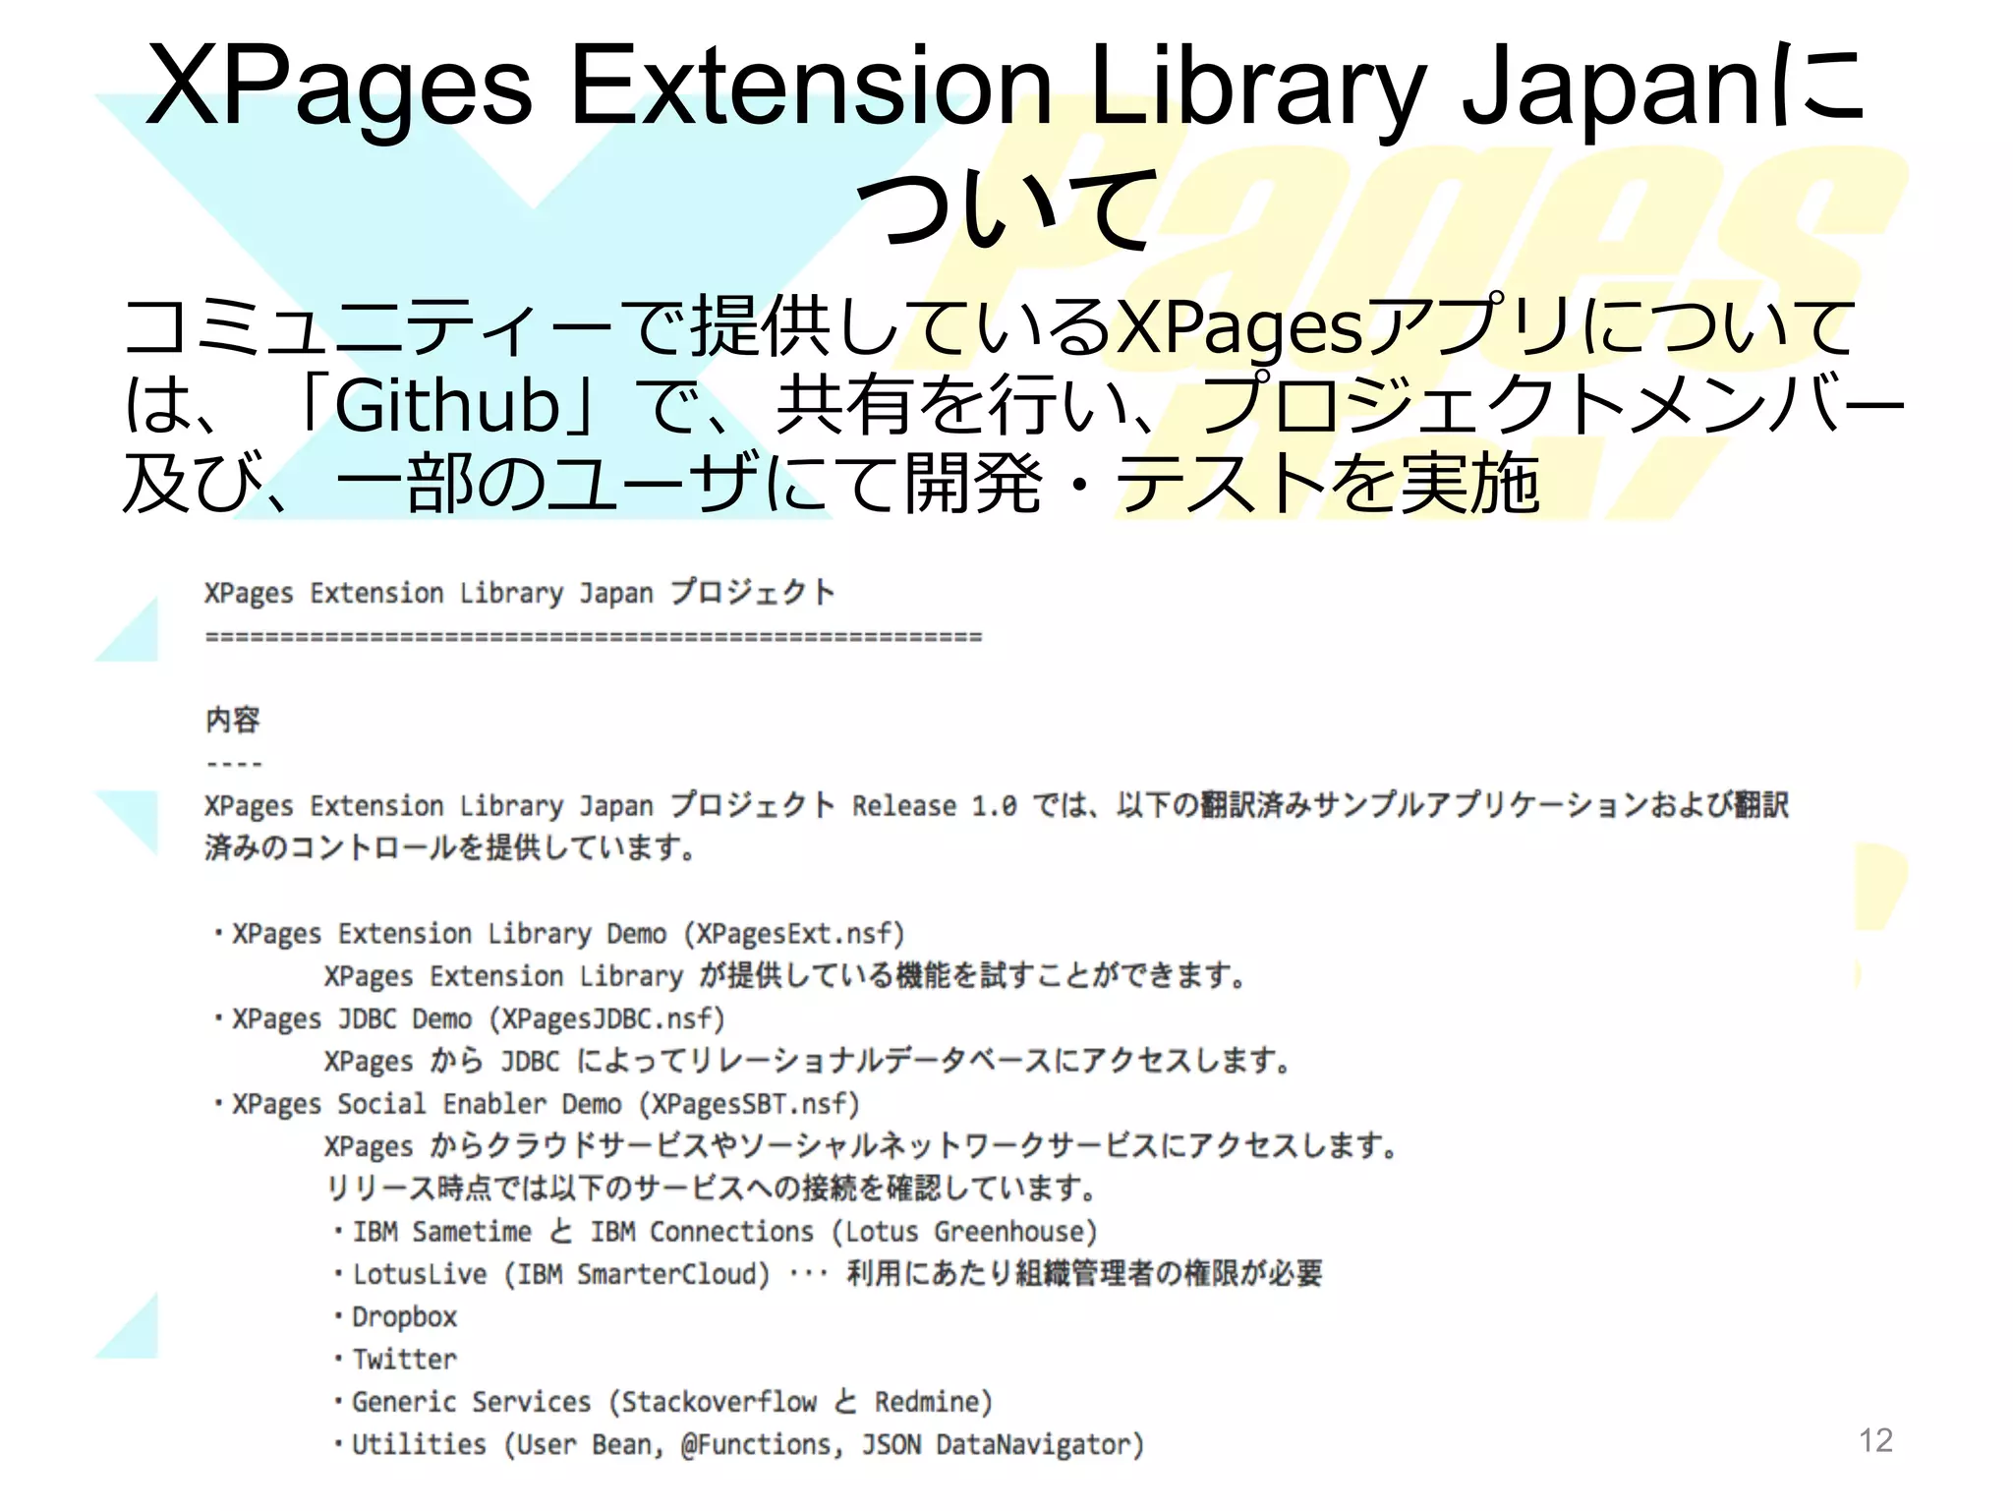2013x1511 pixels.
Task: Click the line starting 'コミュニティーで提供している'
Action: pos(989,327)
